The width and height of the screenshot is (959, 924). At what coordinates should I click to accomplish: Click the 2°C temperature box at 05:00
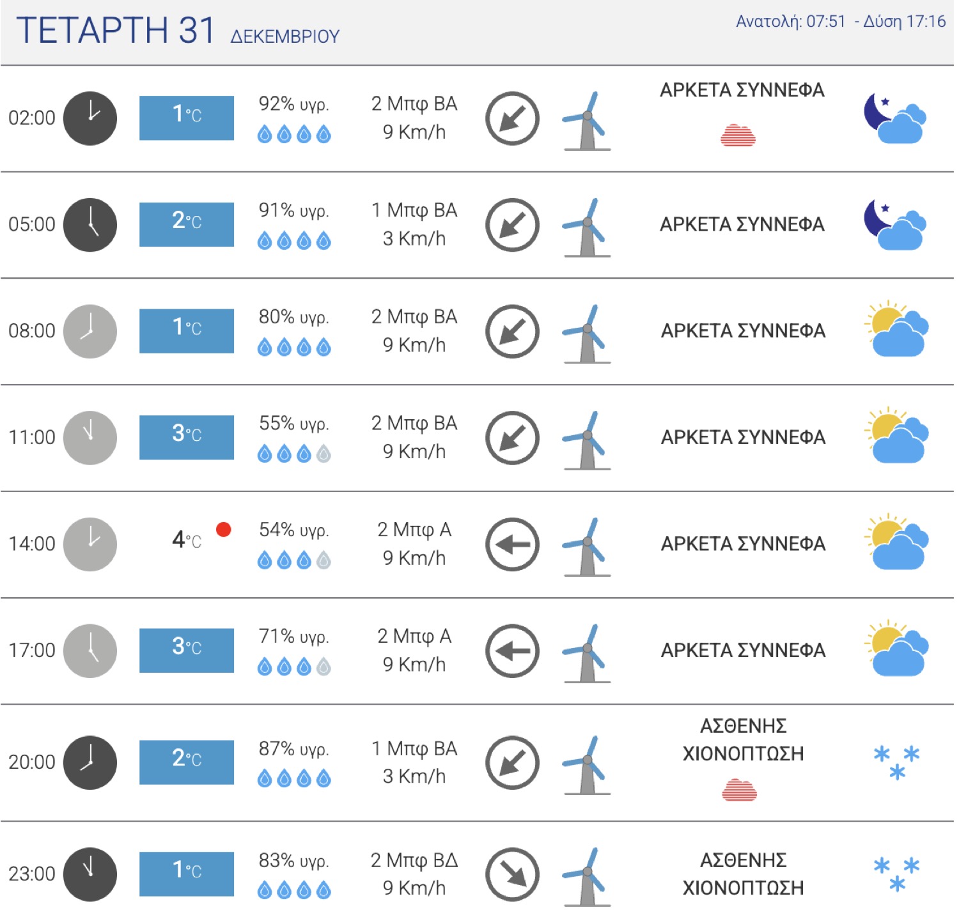pos(187,224)
